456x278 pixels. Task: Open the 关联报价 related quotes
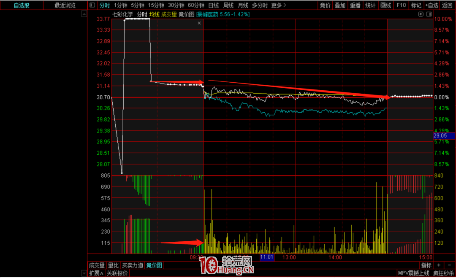tap(117, 273)
